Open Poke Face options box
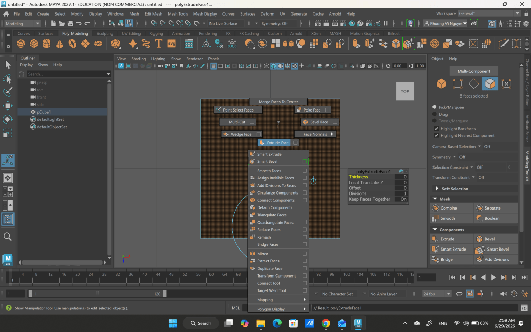 pos(327,110)
